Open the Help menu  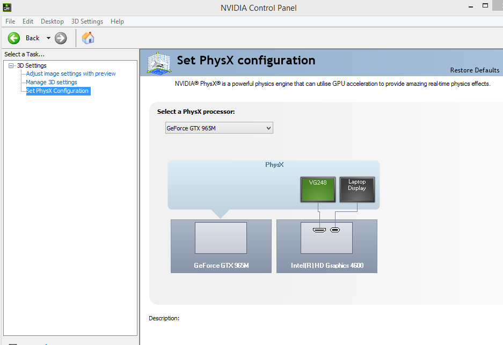117,21
